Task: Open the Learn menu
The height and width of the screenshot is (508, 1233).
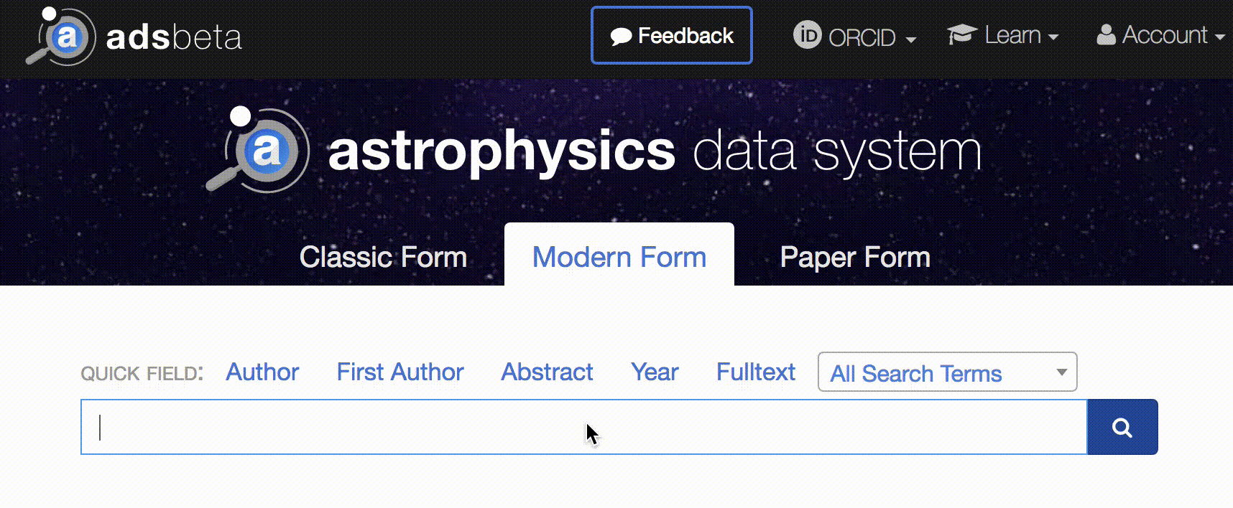Action: point(1013,34)
